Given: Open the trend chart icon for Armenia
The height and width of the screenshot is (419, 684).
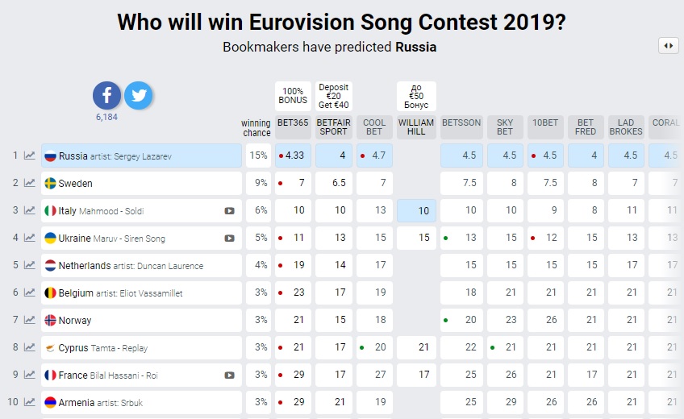Looking at the screenshot, I should [x=29, y=402].
